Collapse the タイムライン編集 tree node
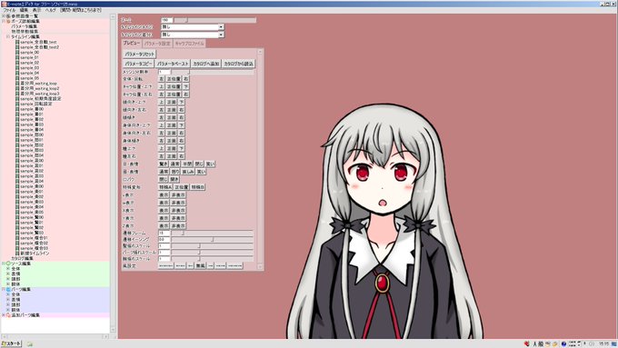Image resolution: width=618 pixels, height=348 pixels. point(7,36)
